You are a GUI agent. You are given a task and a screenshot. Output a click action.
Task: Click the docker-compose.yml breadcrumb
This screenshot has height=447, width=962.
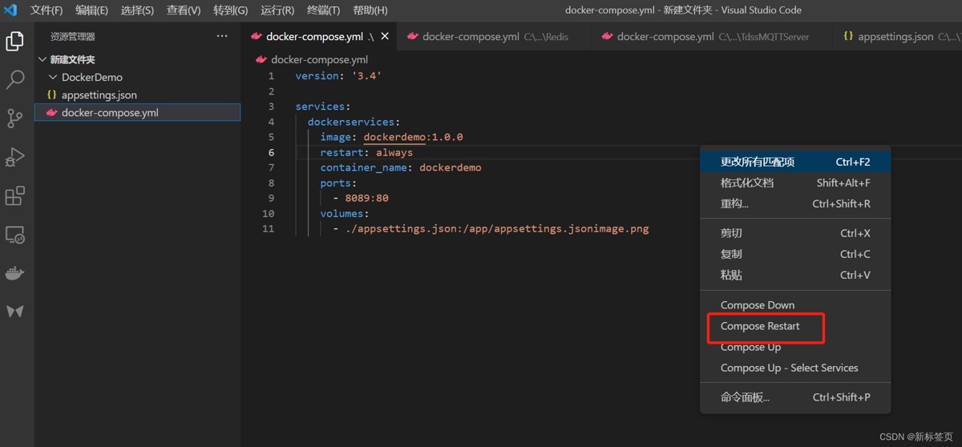(319, 59)
